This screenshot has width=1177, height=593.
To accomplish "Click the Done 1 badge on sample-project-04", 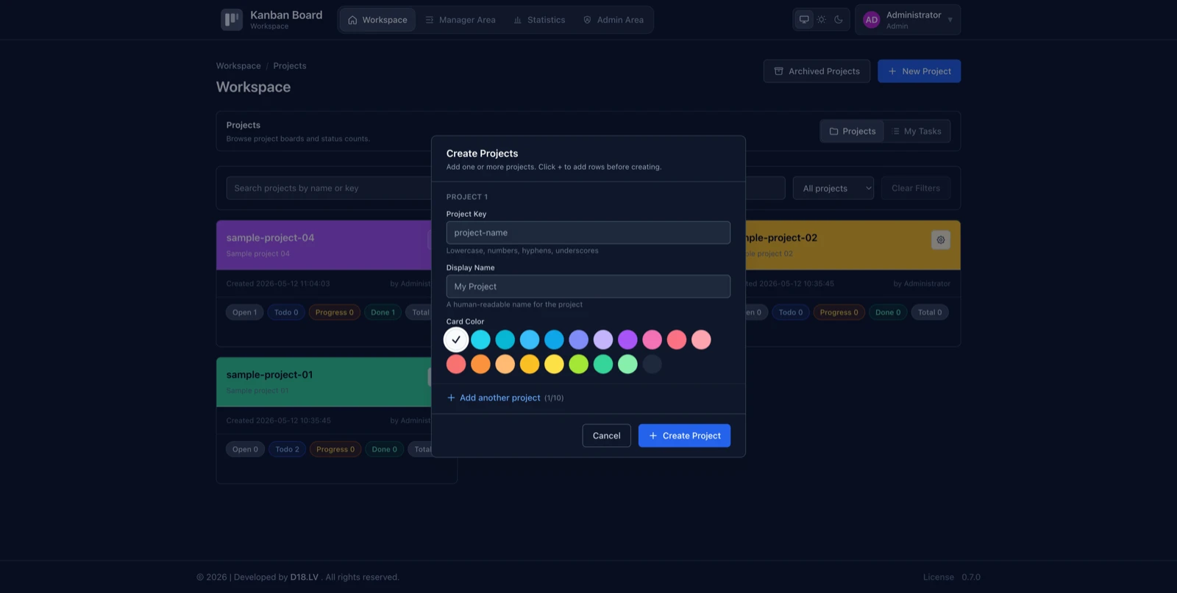I will (383, 312).
